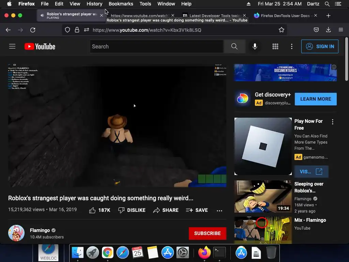
Task: Open the Trash in the Dock
Action: [x=271, y=253]
